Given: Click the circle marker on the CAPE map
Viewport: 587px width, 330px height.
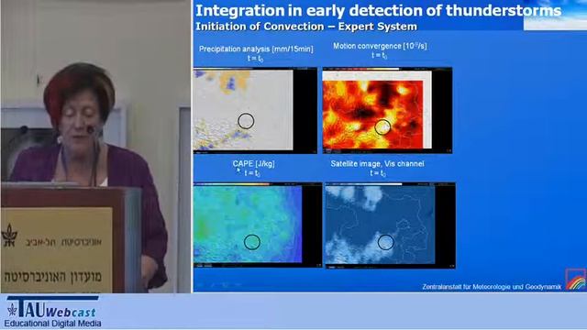Looking at the screenshot, I should tap(252, 242).
